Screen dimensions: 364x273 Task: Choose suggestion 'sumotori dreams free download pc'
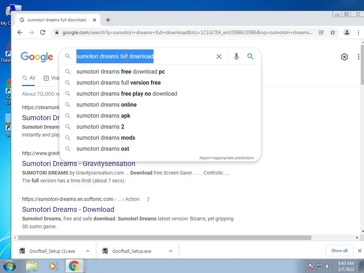point(160,72)
